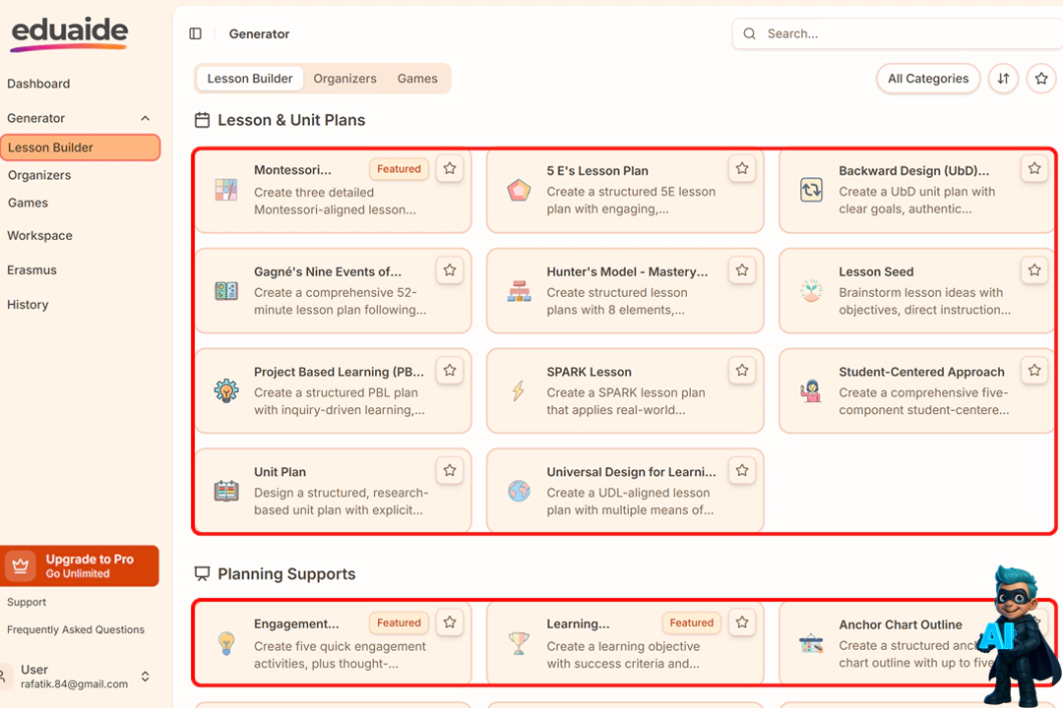Image resolution: width=1063 pixels, height=708 pixels.
Task: Open the All Categories filter dropdown
Action: click(927, 79)
